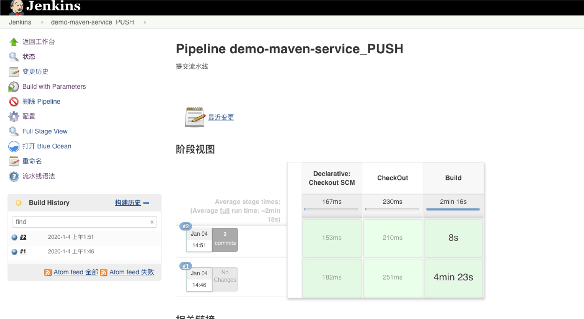The image size is (584, 319).
Task: Click the Atom feed 全部 link
Action: (76, 272)
